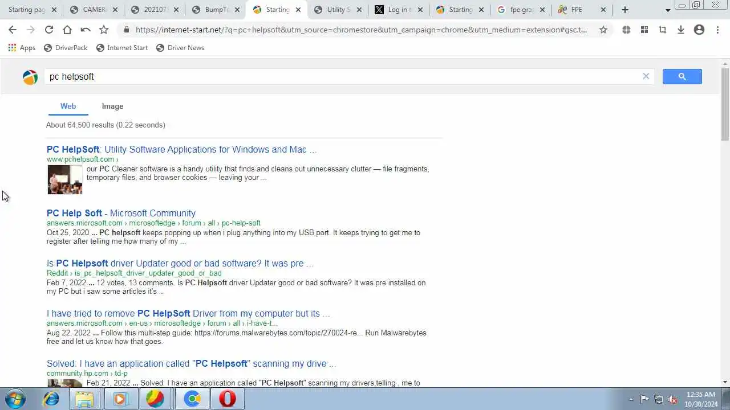View site info via the padlock icon
The image size is (730, 410).
(126, 30)
